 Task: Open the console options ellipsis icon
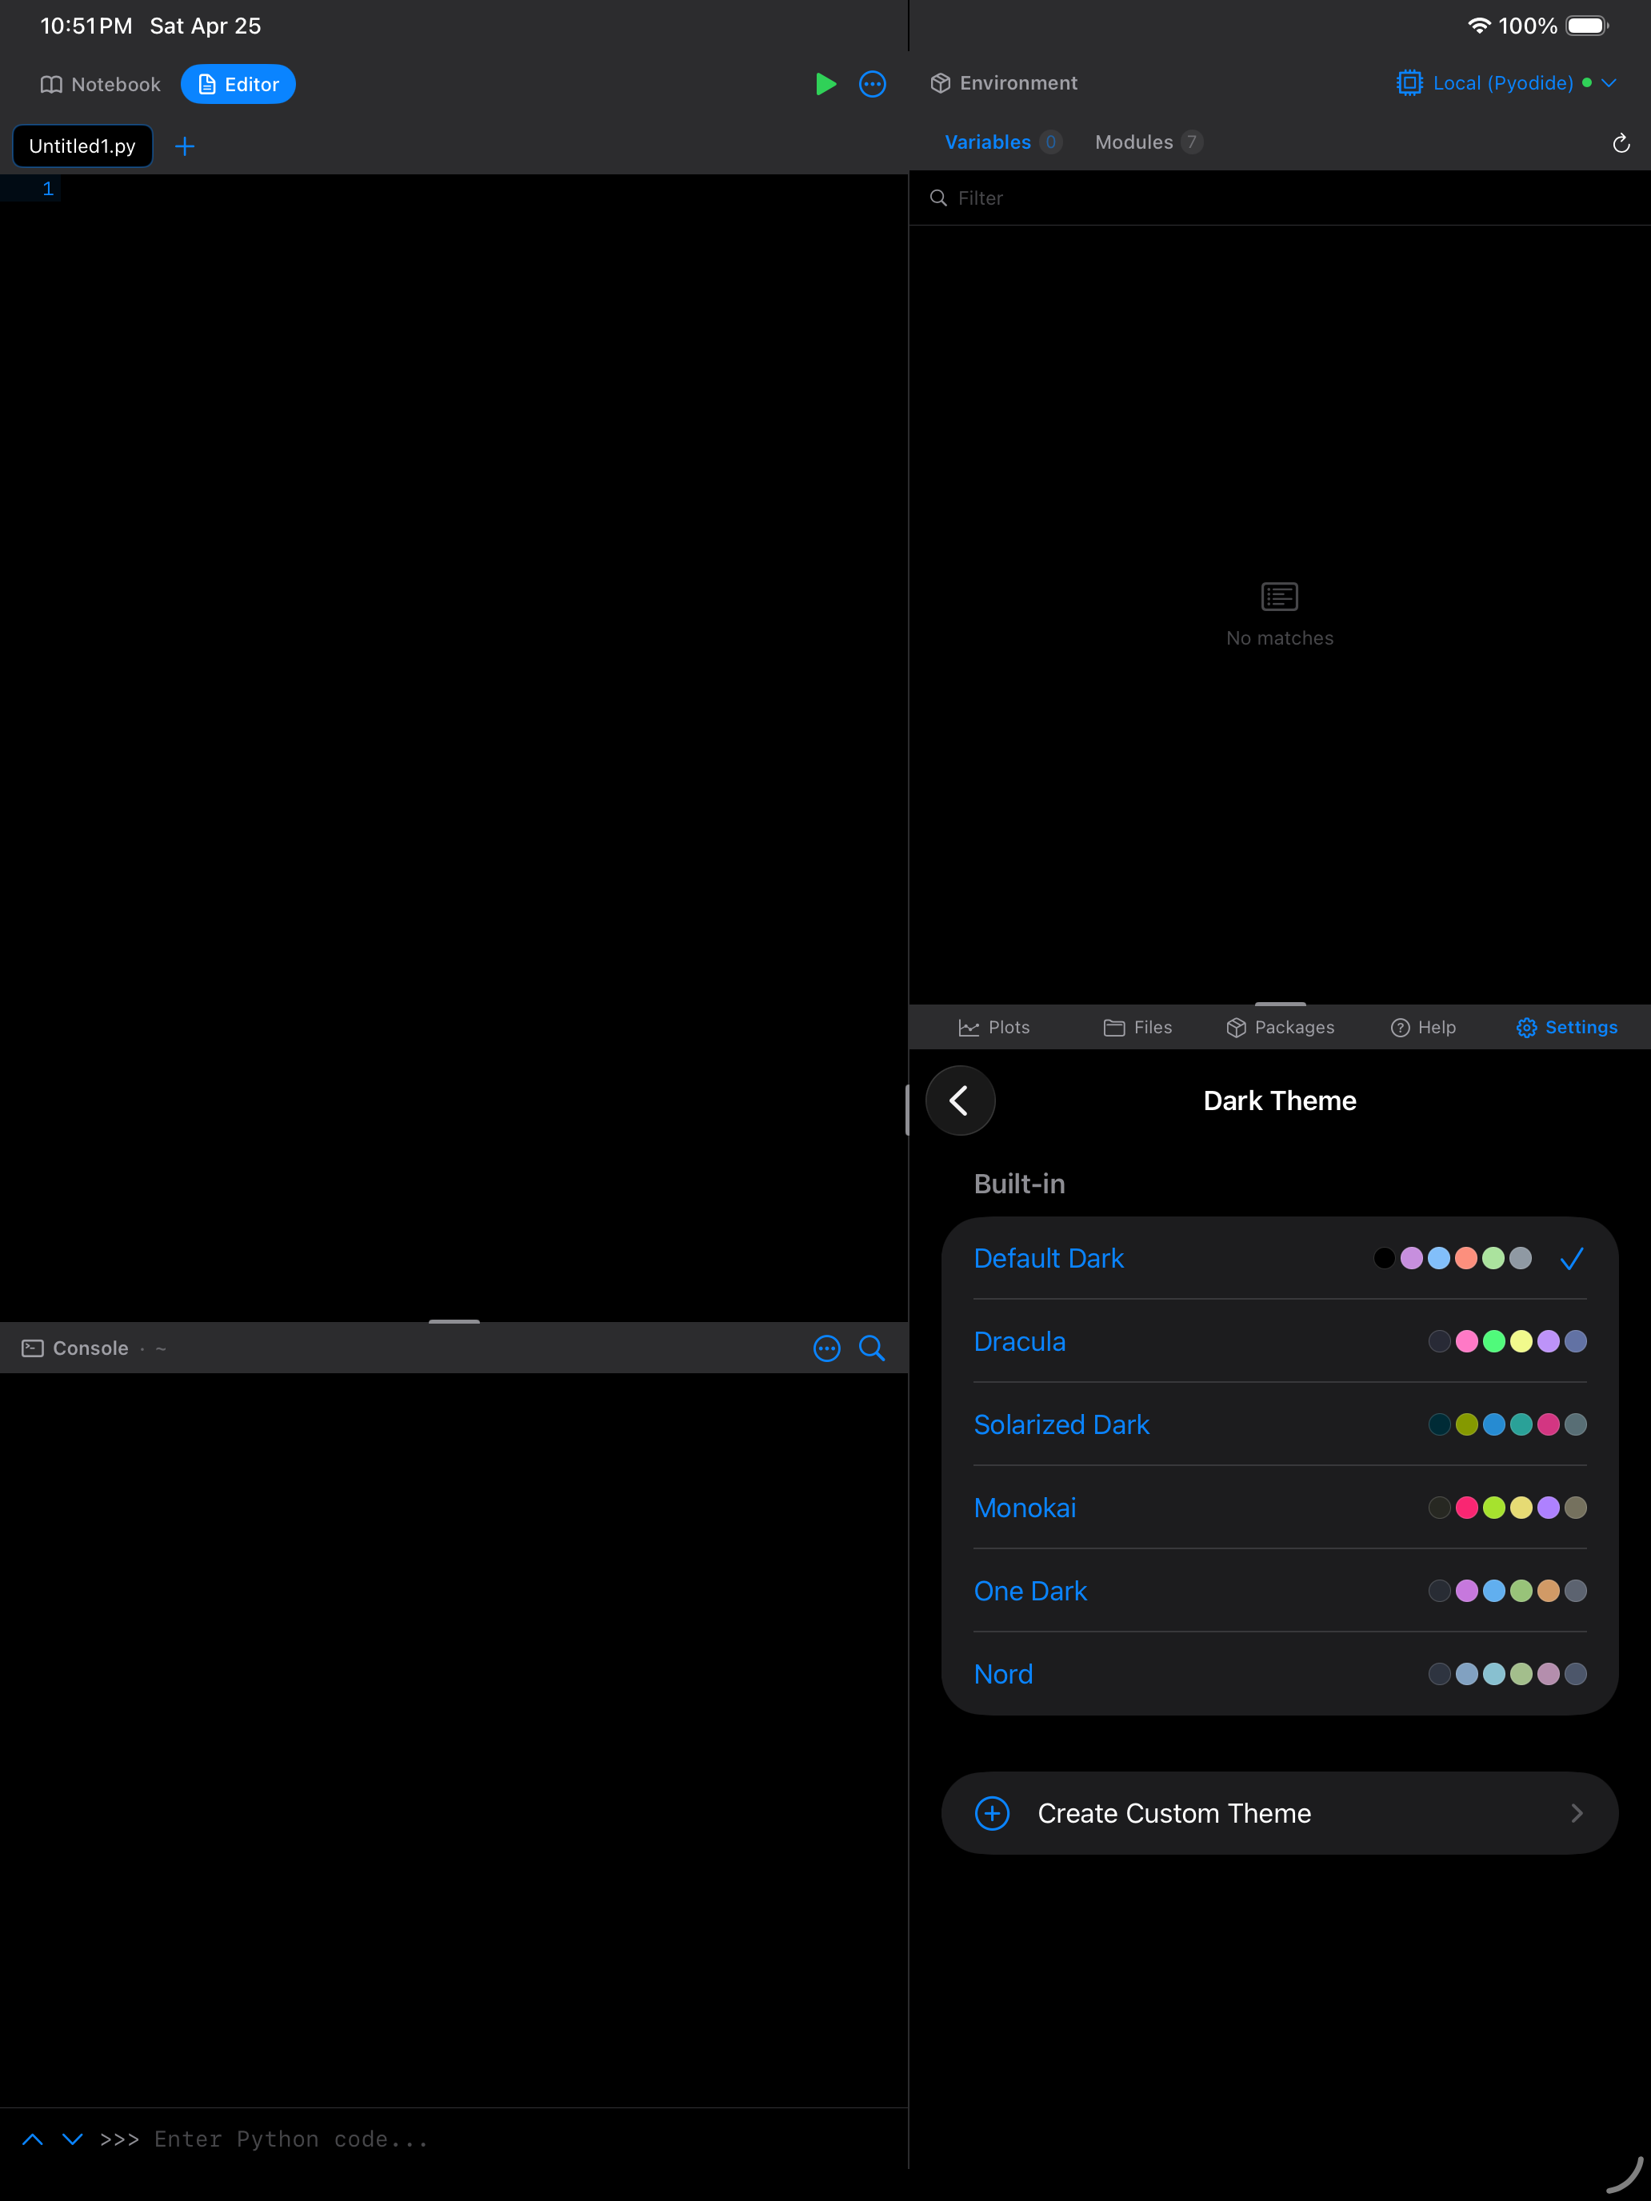[x=827, y=1348]
